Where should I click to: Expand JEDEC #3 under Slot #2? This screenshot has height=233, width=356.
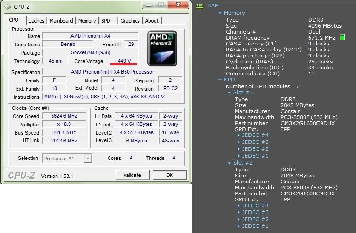point(238,213)
